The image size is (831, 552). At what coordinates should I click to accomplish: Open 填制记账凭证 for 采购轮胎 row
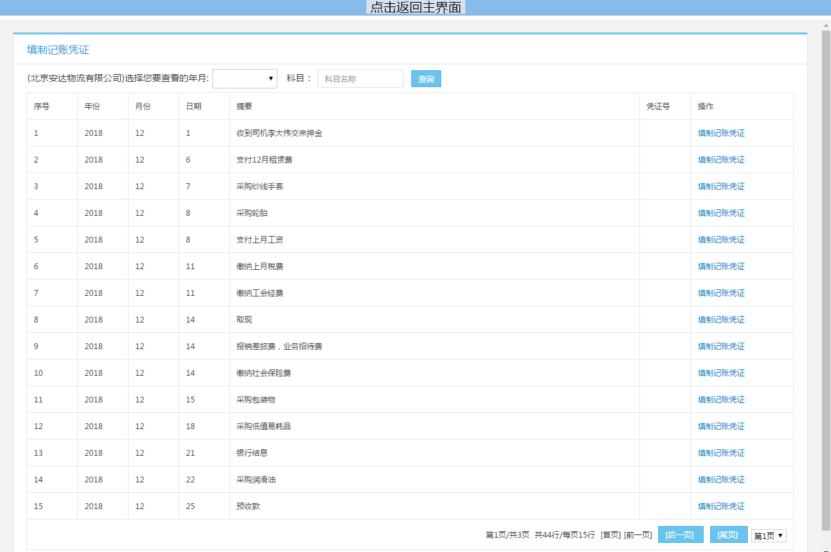coord(721,213)
